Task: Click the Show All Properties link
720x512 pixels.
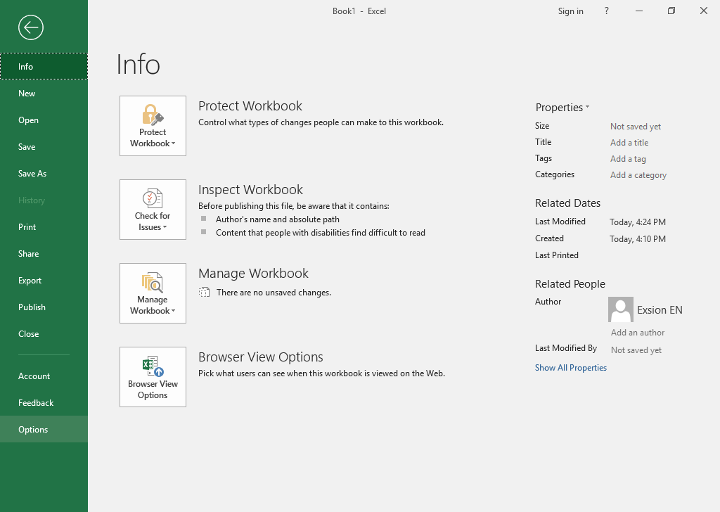Action: (571, 368)
